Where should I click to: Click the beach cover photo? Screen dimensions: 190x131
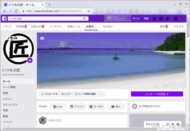point(111,61)
